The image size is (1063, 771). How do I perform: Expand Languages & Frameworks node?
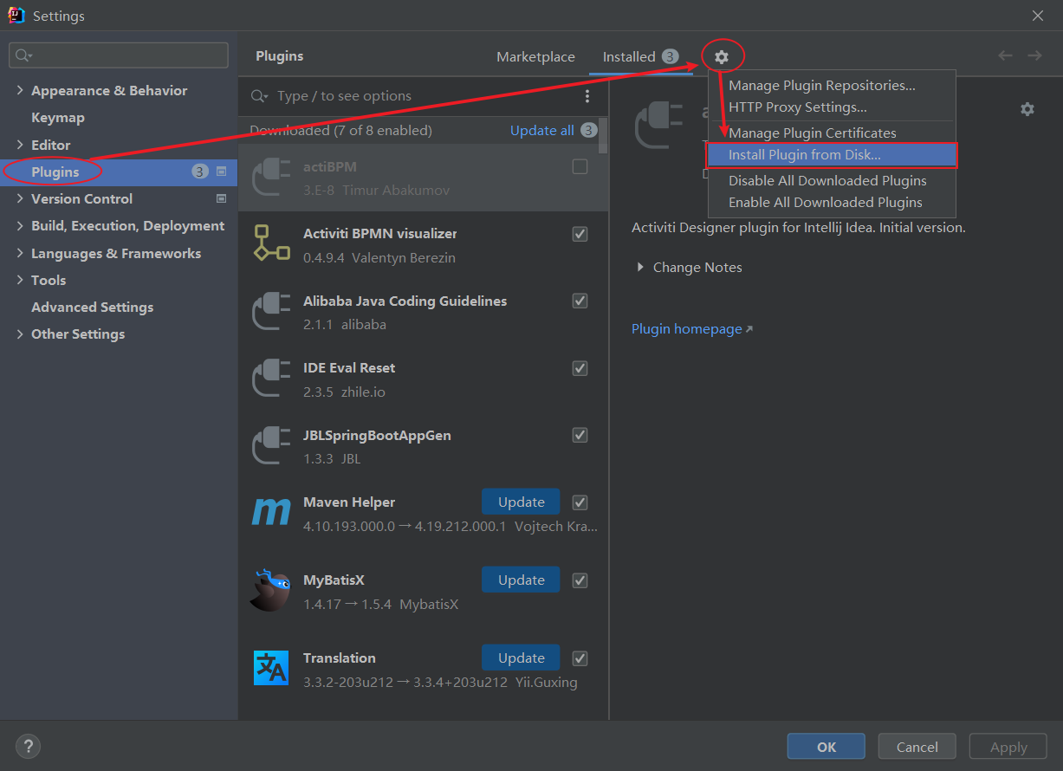(20, 253)
